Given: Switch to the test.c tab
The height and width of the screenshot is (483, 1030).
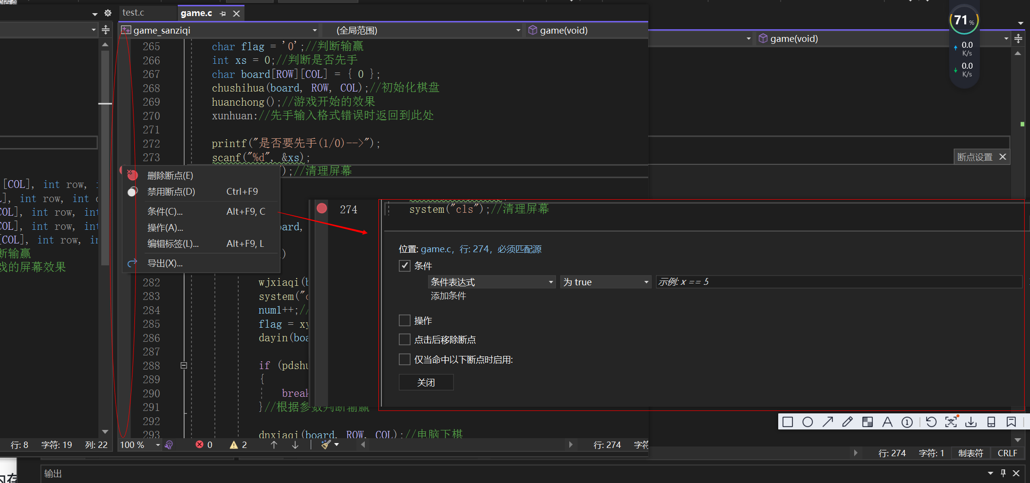Looking at the screenshot, I should click(133, 13).
